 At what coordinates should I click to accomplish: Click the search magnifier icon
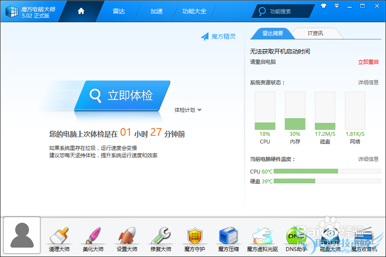(262, 11)
